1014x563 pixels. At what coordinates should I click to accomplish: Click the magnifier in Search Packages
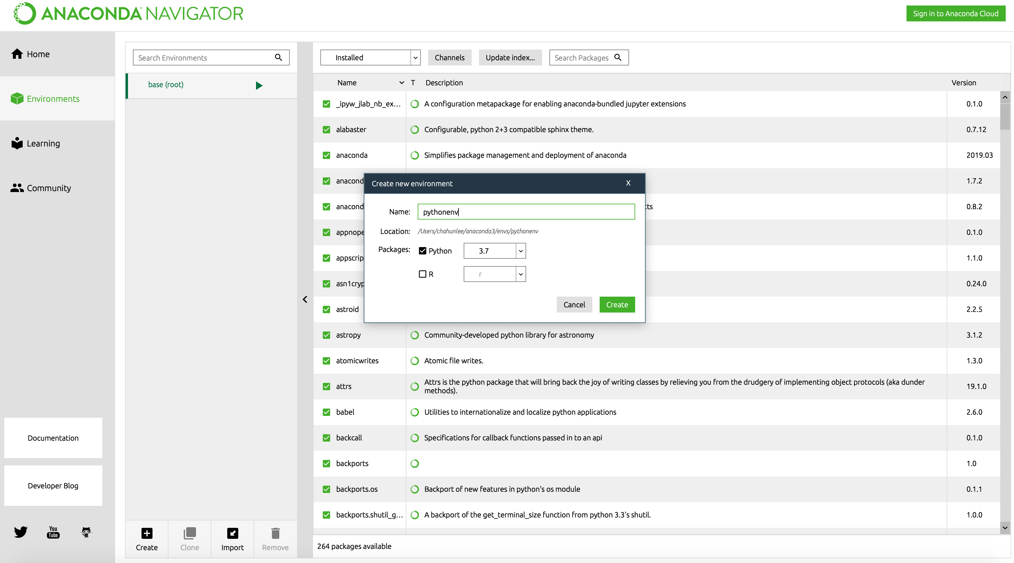[x=618, y=57]
